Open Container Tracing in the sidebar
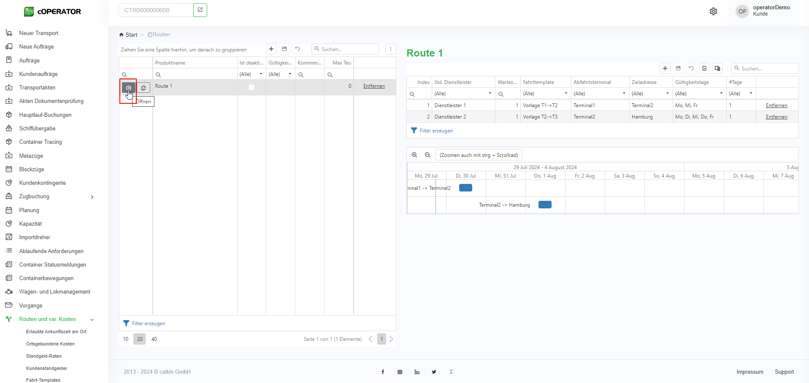Viewport: 809px width, 383px height. tap(41, 142)
